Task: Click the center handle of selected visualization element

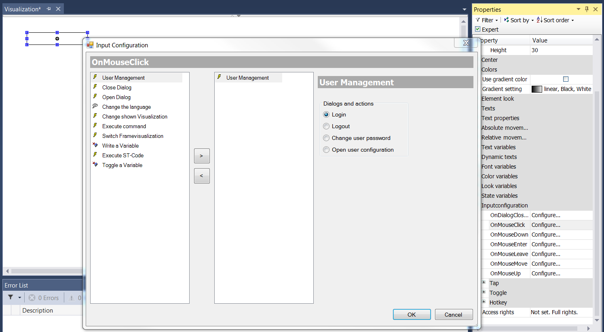Action: pos(57,39)
